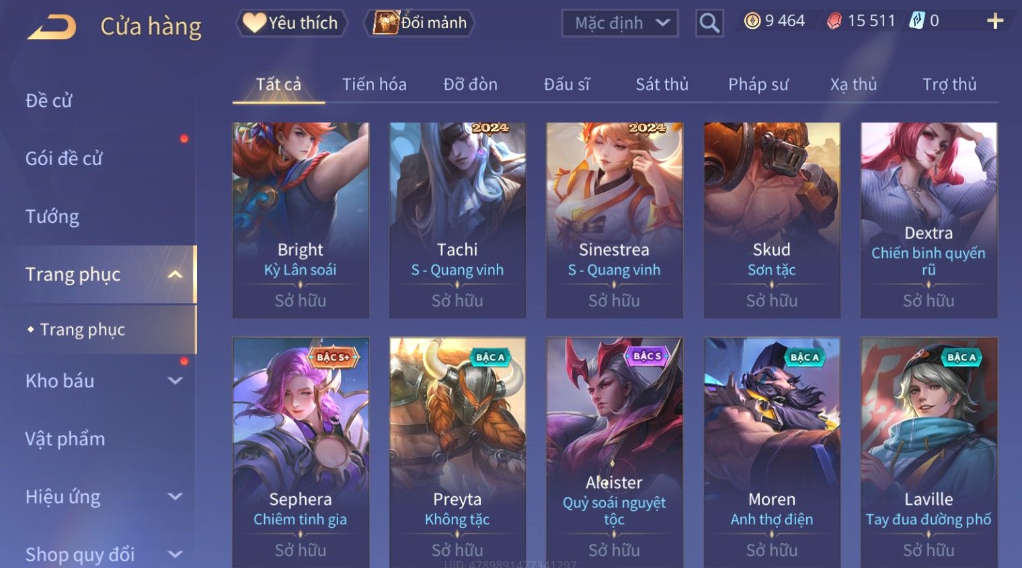Image resolution: width=1022 pixels, height=568 pixels.
Task: Open Gói đề cử in sidebar
Action: point(64,159)
